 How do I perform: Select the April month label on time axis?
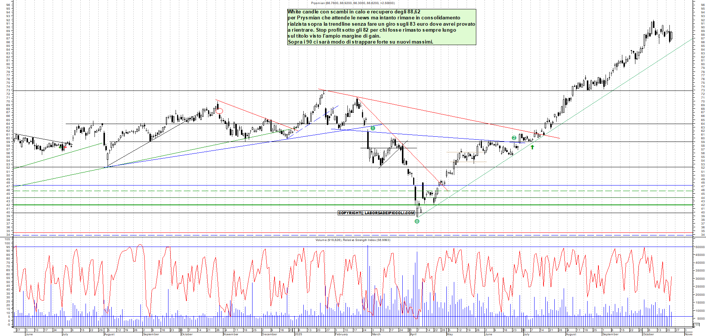[413, 334]
